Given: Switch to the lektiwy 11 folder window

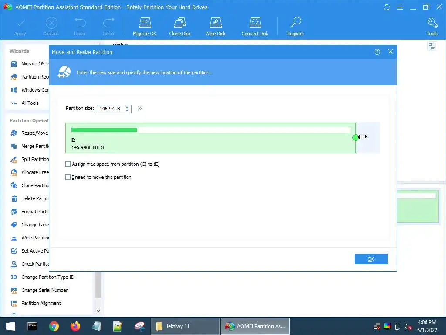Looking at the screenshot, I should click(x=185, y=326).
